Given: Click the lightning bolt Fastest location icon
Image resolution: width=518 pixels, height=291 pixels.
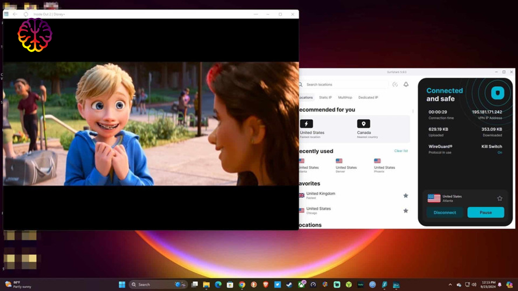Looking at the screenshot, I should pos(306,123).
